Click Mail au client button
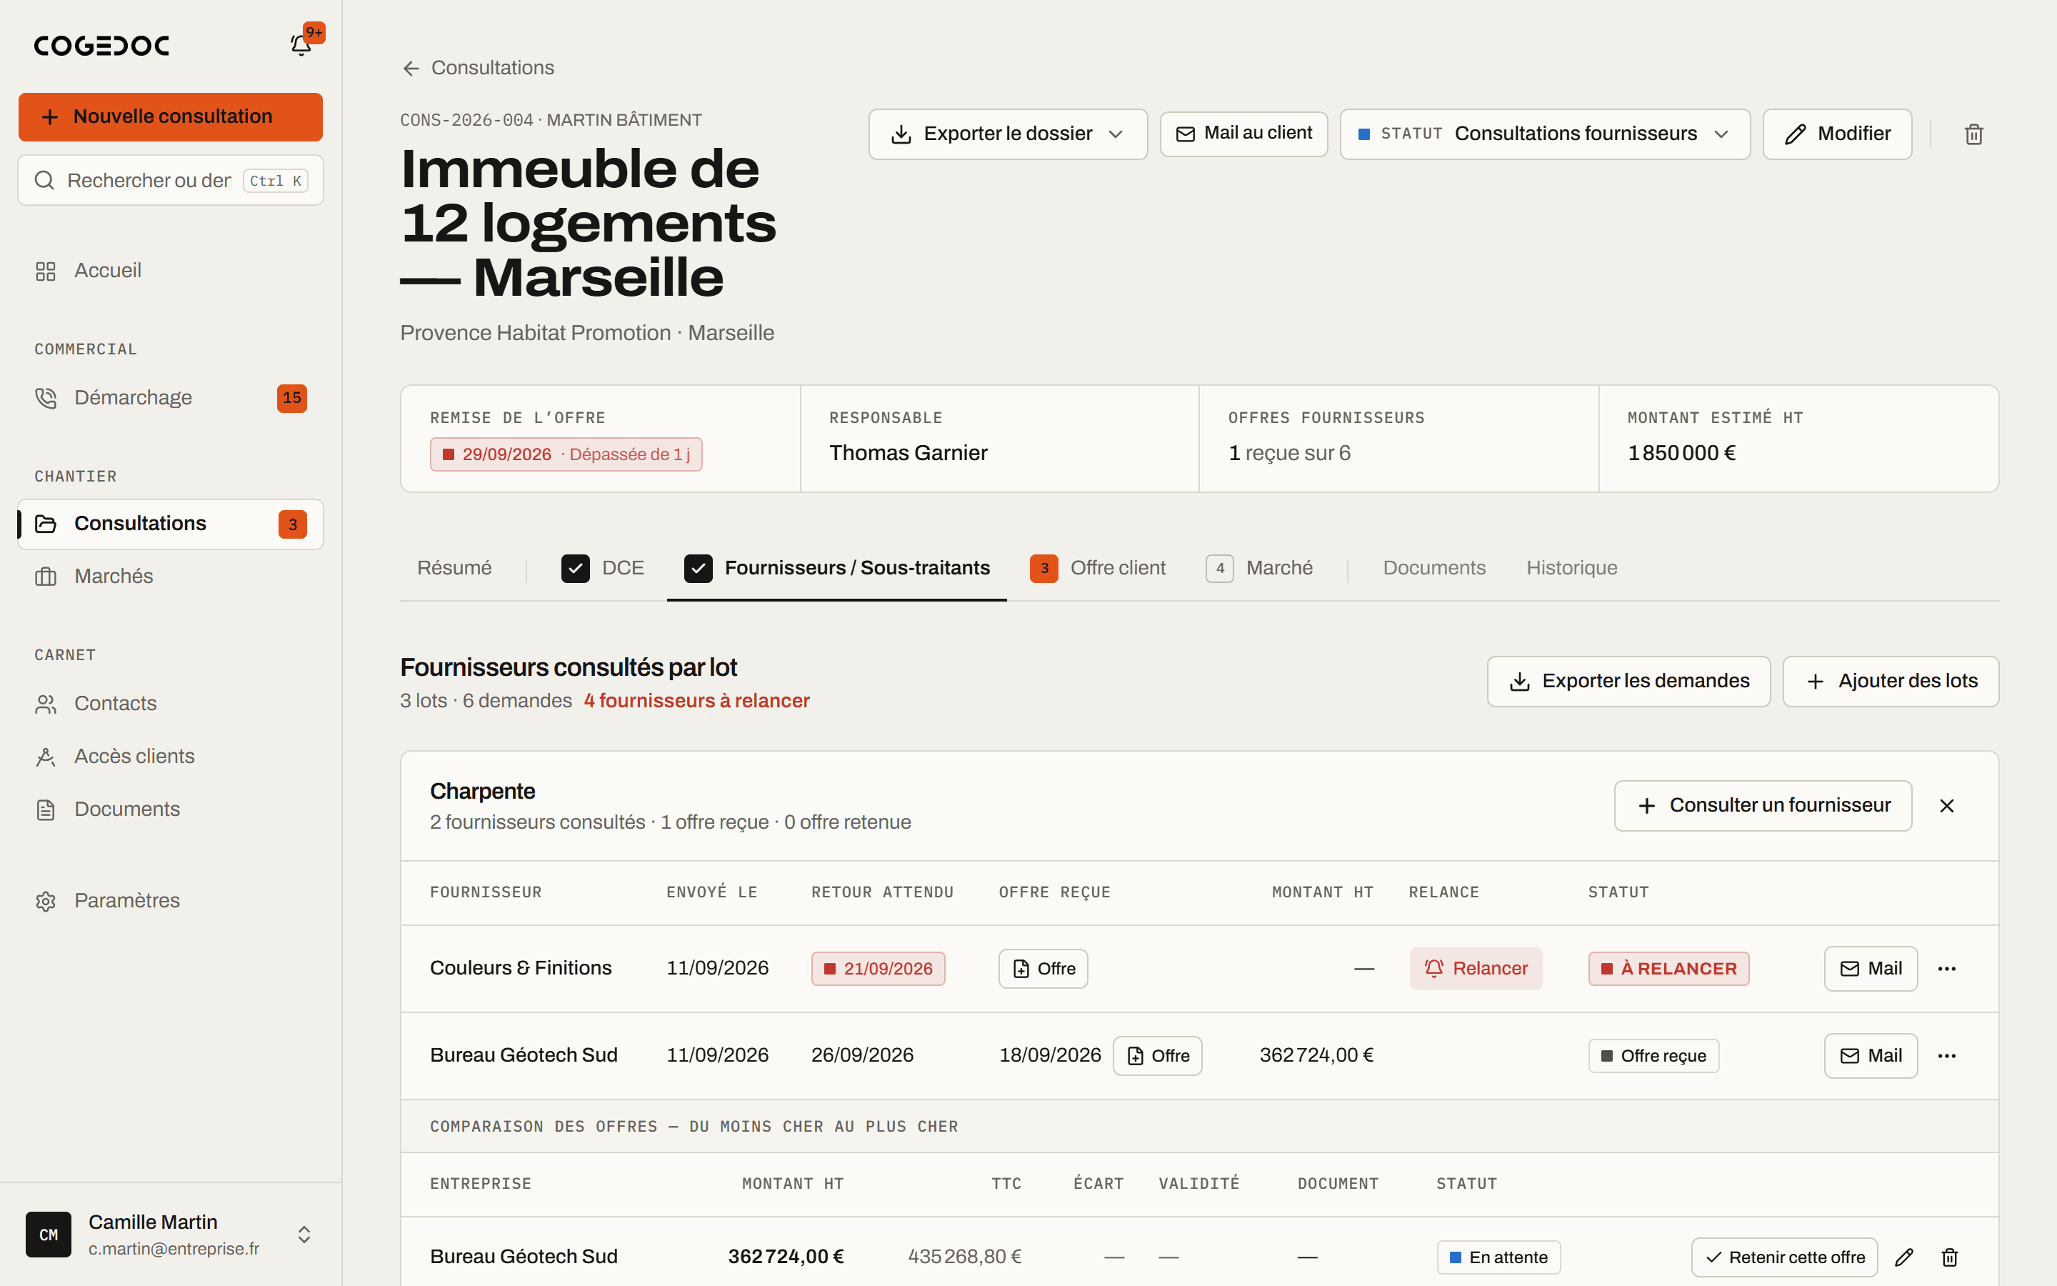This screenshot has height=1286, width=2057. (1243, 134)
